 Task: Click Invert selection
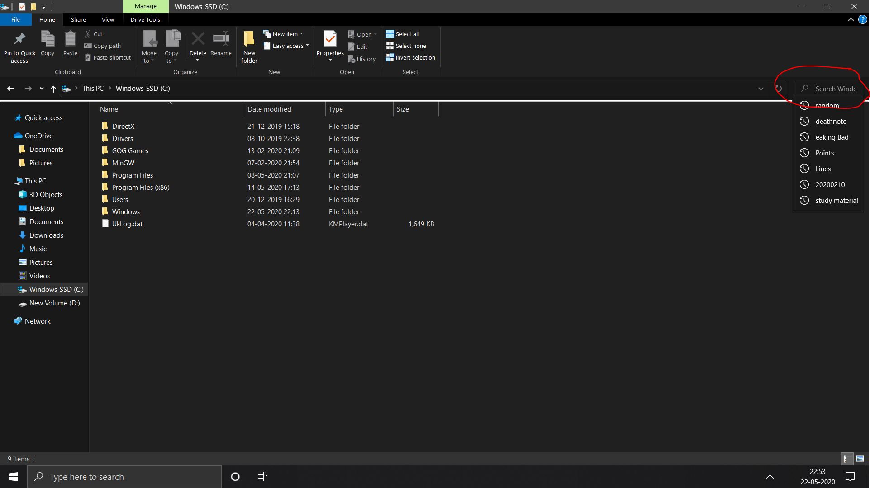tap(411, 57)
